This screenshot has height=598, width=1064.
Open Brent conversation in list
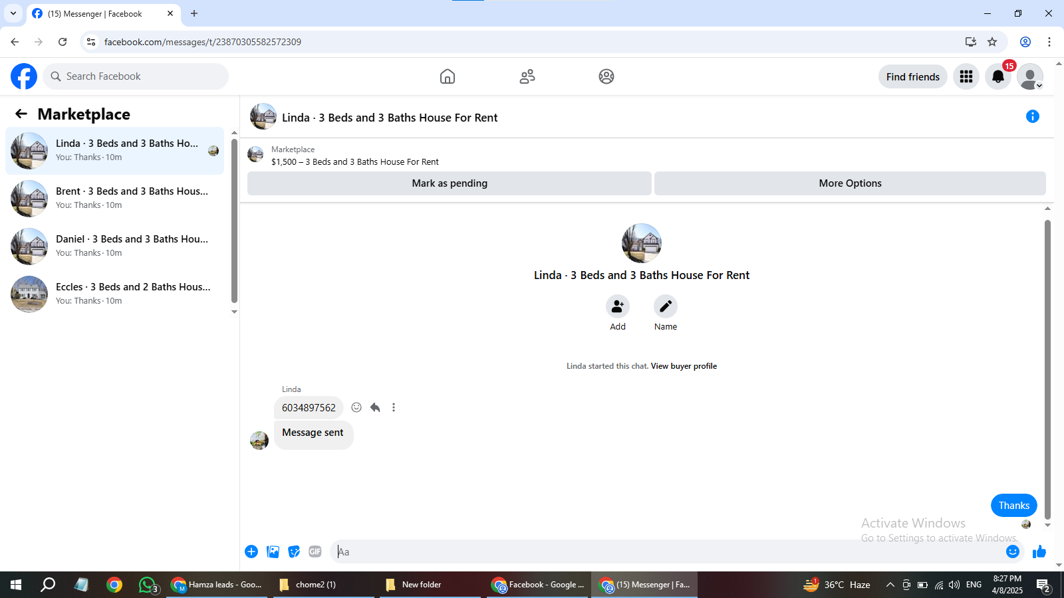pyautogui.click(x=115, y=199)
